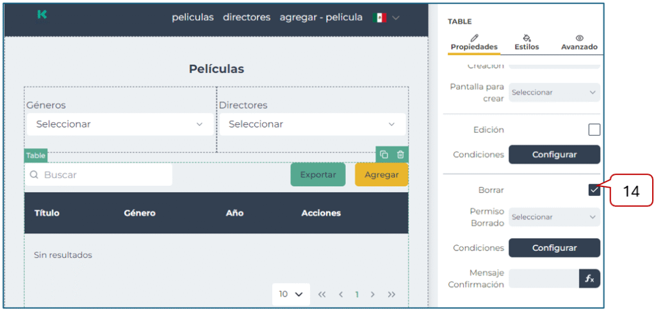This screenshot has height=310, width=656.
Task: Click the green K logo icon
Action: 42,15
